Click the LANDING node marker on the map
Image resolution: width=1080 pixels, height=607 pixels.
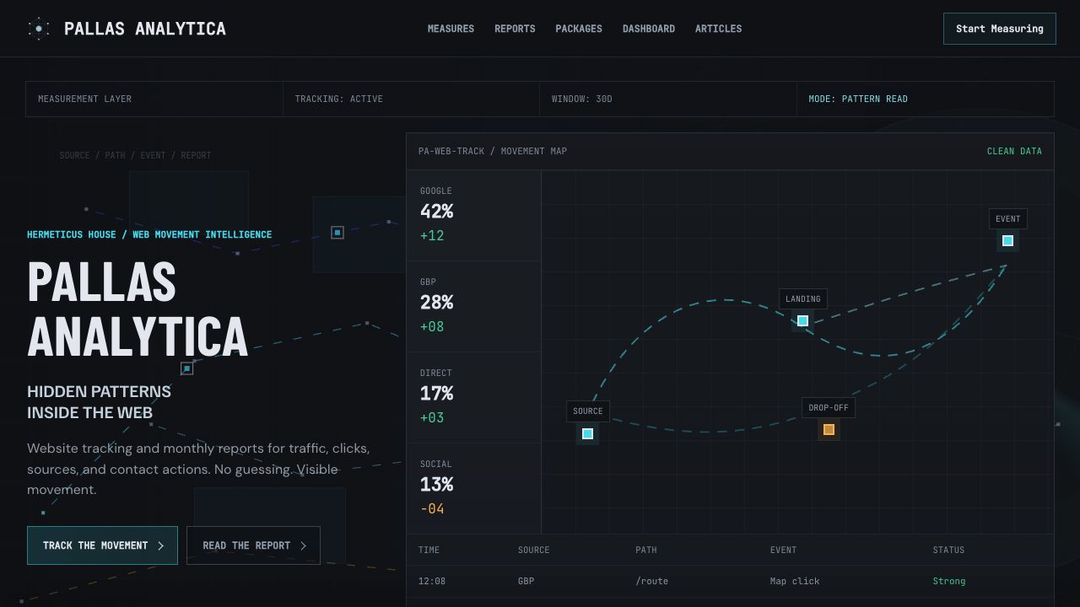[802, 321]
